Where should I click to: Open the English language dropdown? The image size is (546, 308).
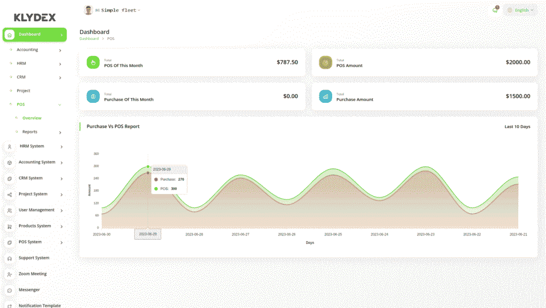[x=520, y=10]
